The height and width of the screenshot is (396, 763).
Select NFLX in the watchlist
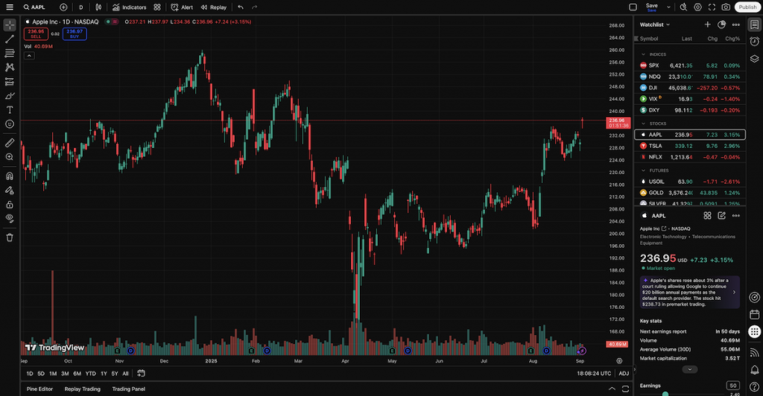point(690,157)
